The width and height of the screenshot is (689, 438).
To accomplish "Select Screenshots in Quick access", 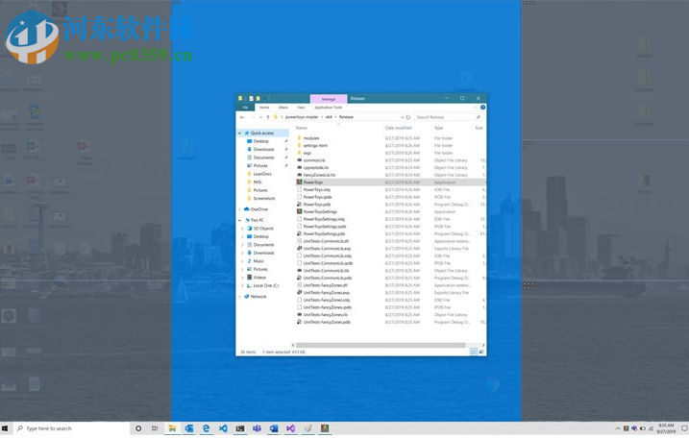I will pos(263,199).
